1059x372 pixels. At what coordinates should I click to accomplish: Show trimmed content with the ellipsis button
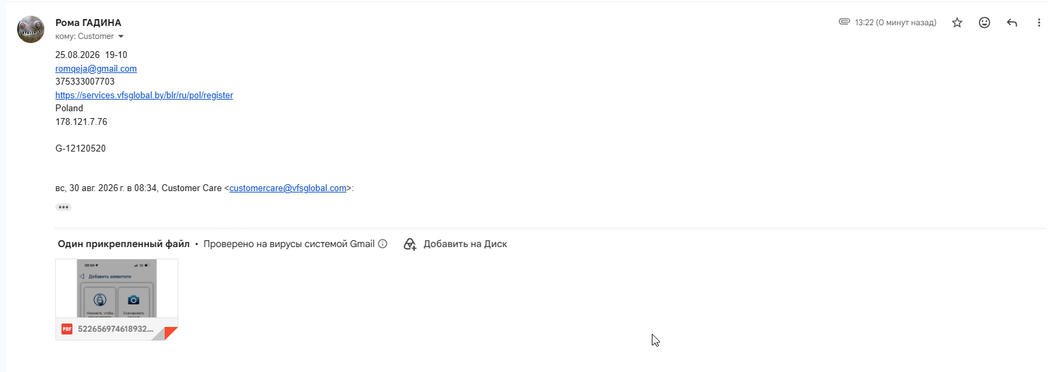[64, 207]
